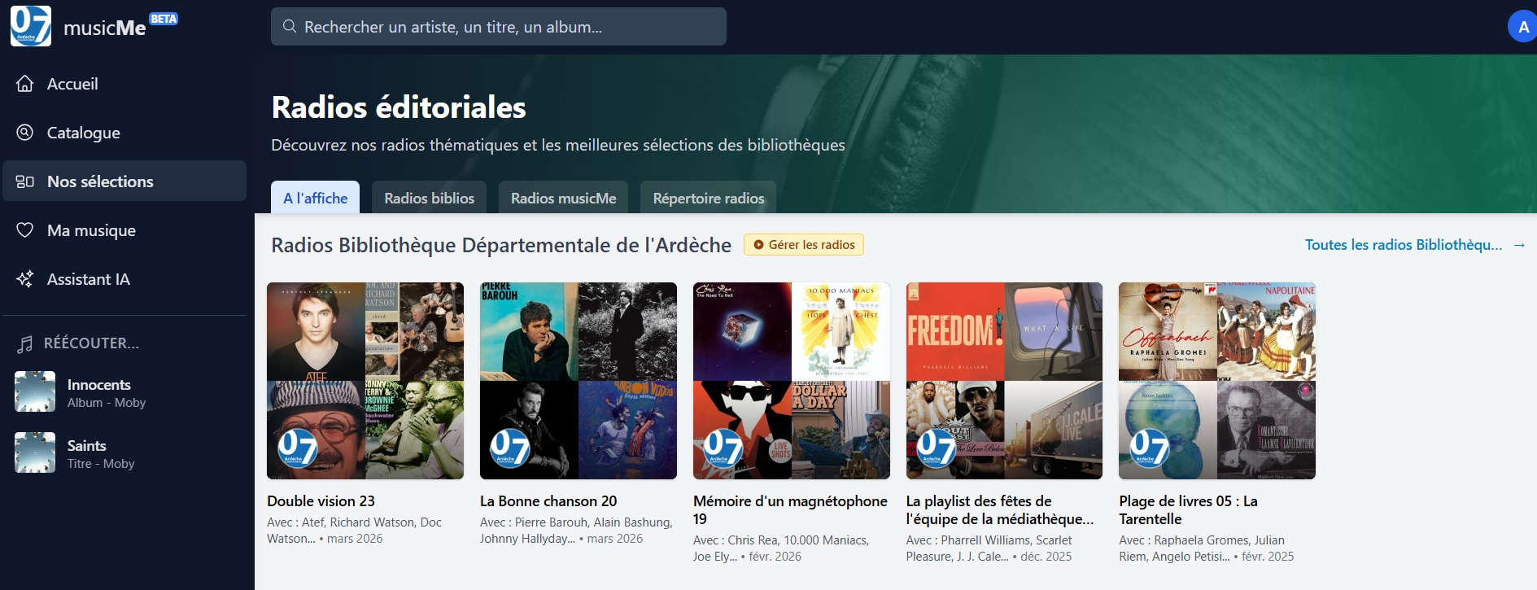Click the musicMe brand name

point(104,28)
